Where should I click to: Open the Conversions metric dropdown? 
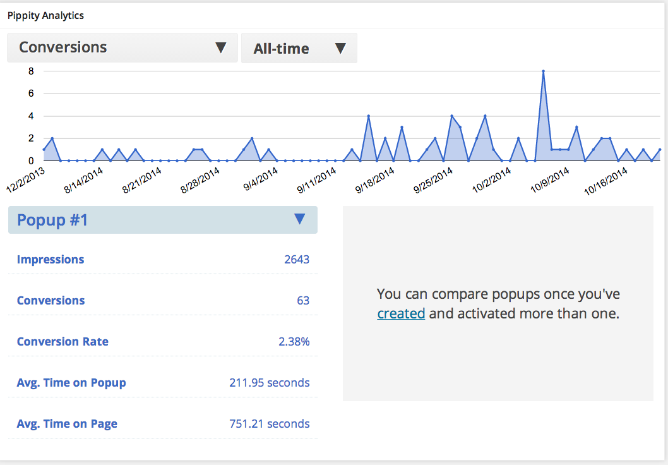pyautogui.click(x=122, y=48)
